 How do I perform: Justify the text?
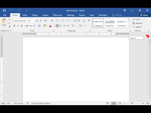68,26
